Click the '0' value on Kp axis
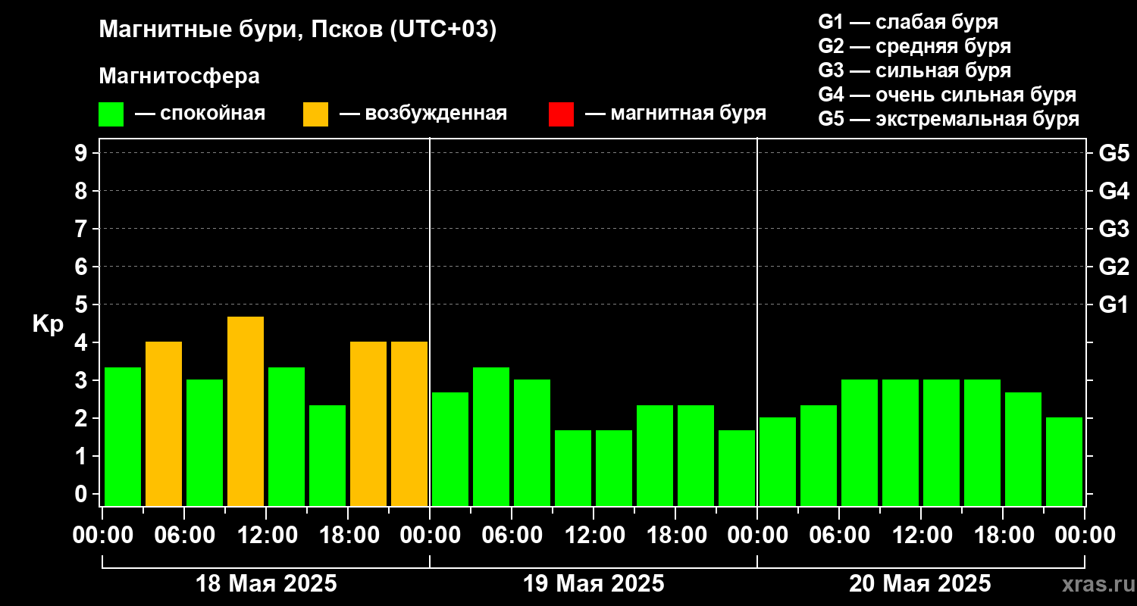 83,494
